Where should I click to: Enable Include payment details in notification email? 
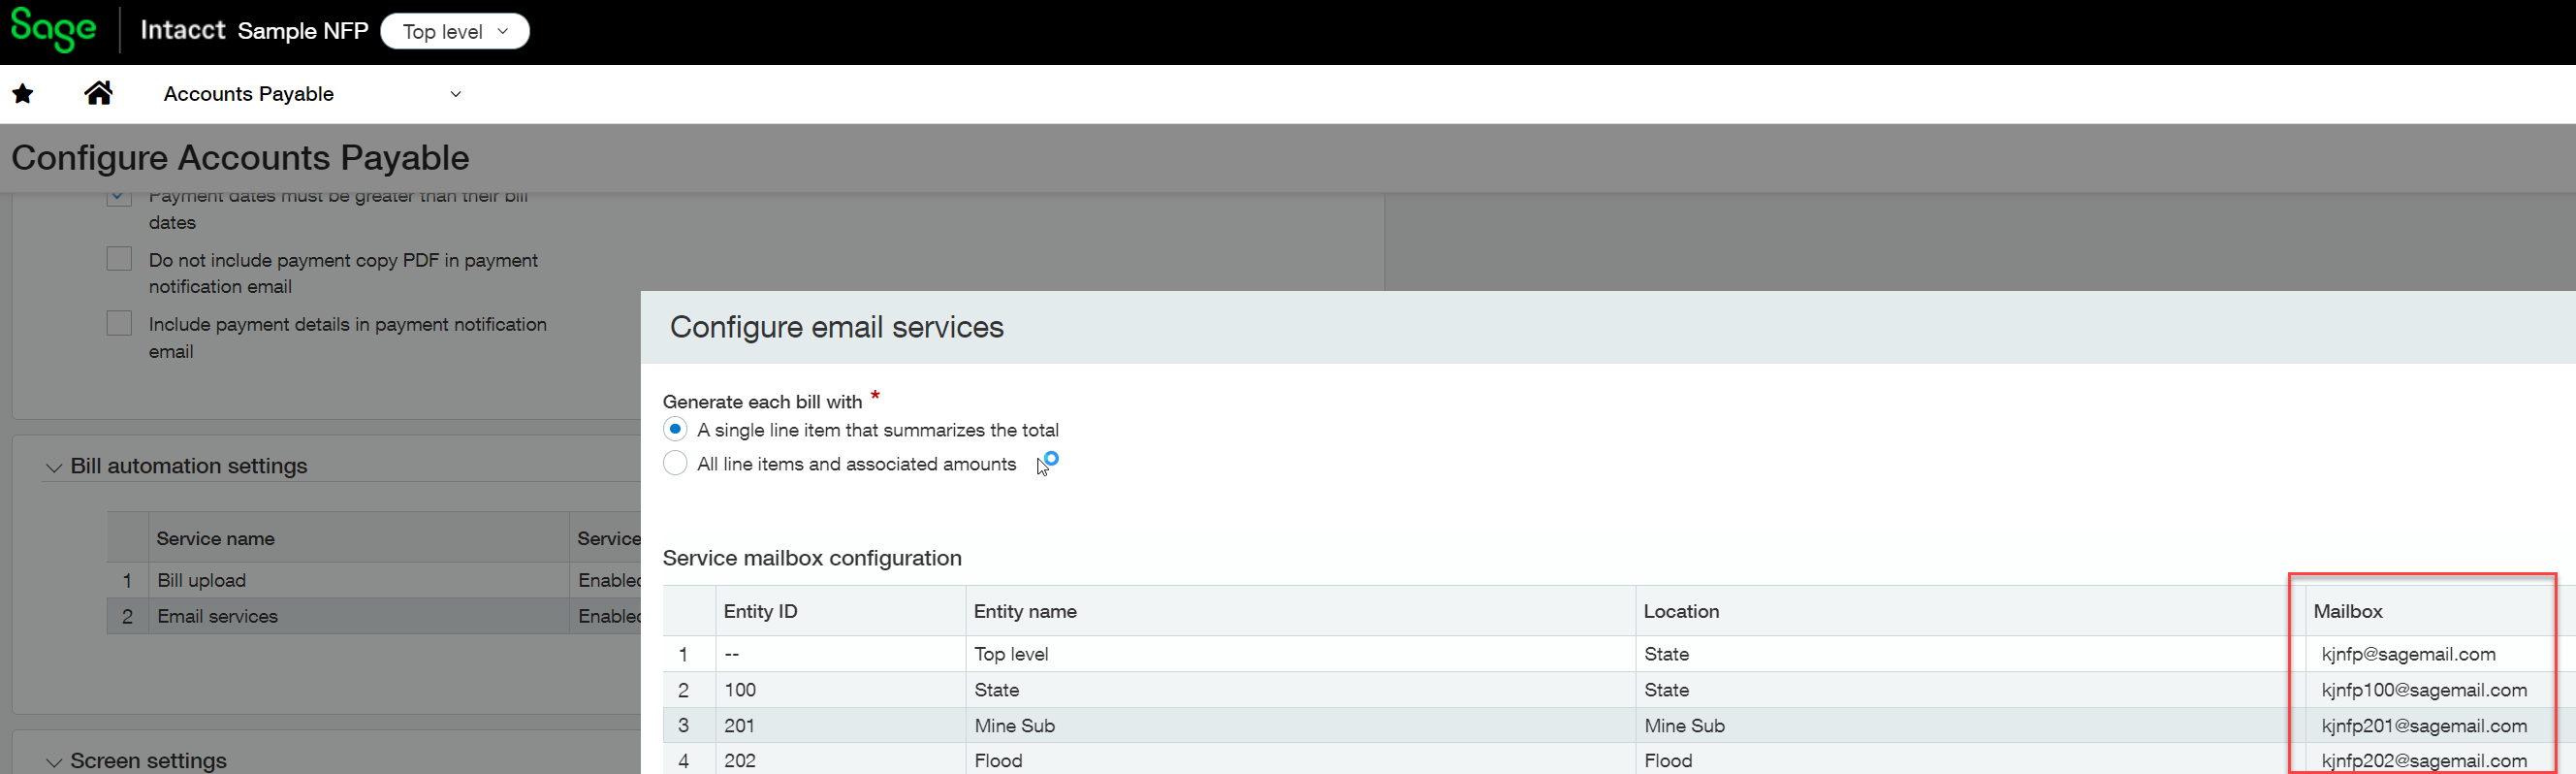point(119,323)
